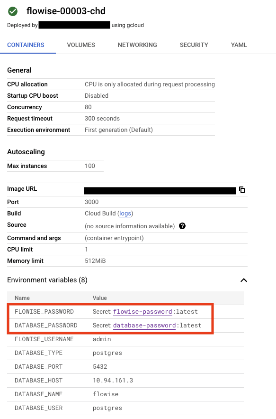
Task: Select the Request timeout value 300 seconds
Action: [x=102, y=118]
